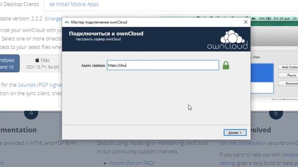Click Remove button in background screenshot

(288, 83)
